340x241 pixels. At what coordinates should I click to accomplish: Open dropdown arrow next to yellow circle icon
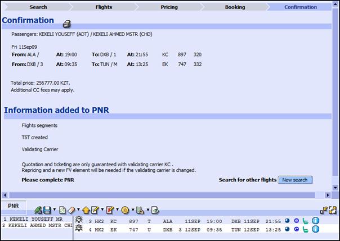[x=132, y=211]
